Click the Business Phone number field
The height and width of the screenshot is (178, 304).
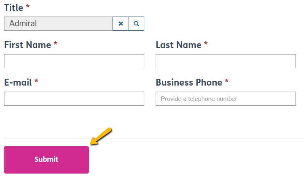tap(226, 99)
